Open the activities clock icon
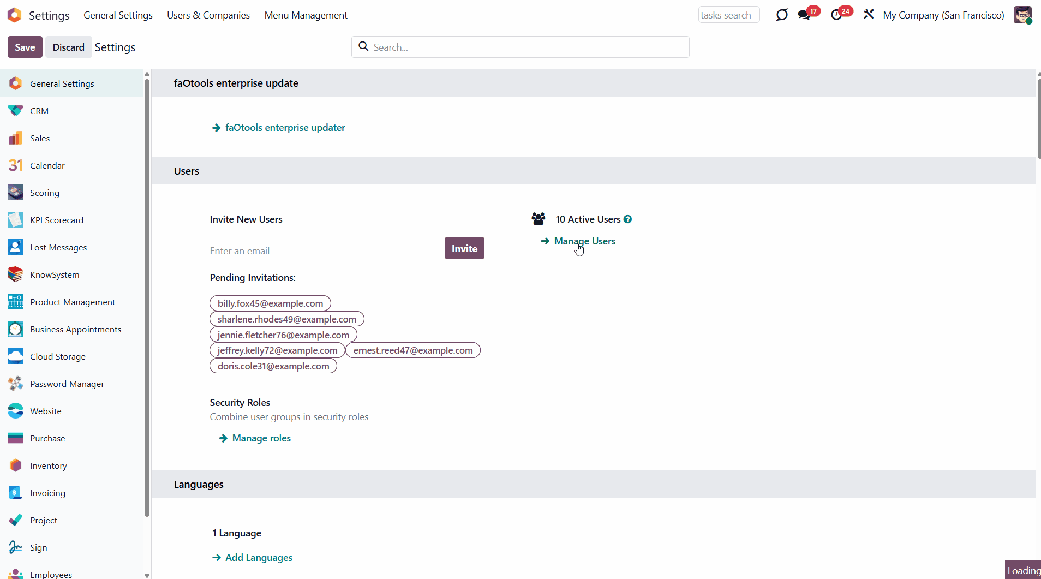This screenshot has width=1041, height=579. click(x=836, y=15)
